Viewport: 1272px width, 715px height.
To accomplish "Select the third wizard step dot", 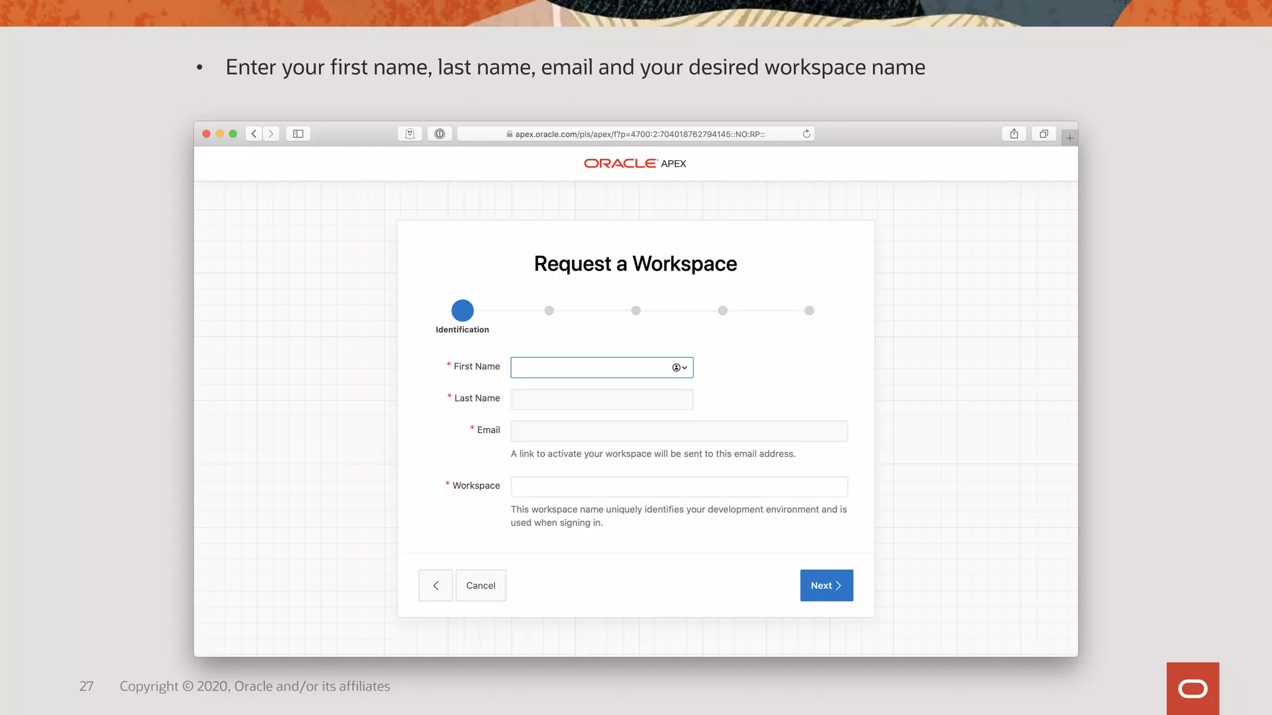I will (636, 310).
